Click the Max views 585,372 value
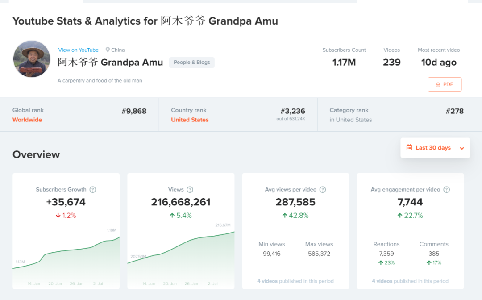482x300 pixels. 319,254
